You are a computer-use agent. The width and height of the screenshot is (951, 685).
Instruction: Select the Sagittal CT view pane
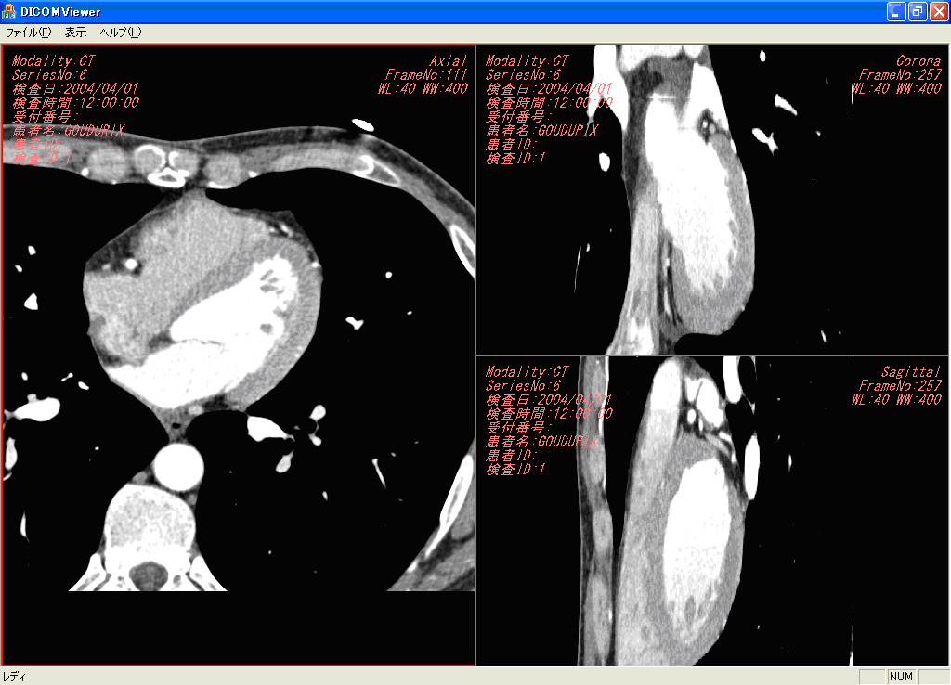tap(712, 511)
